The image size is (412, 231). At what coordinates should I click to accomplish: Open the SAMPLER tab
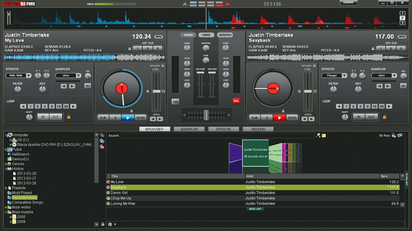click(x=189, y=129)
